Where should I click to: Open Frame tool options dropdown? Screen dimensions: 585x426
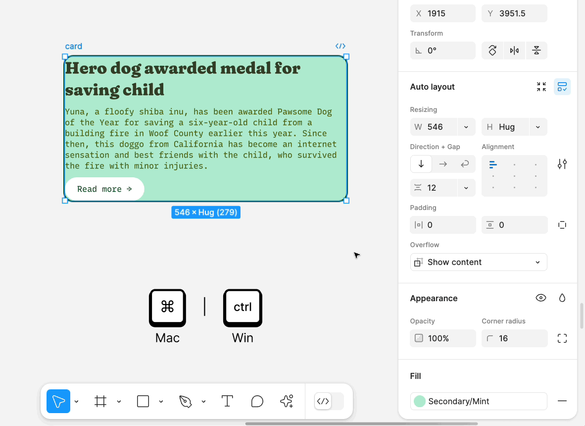(119, 402)
